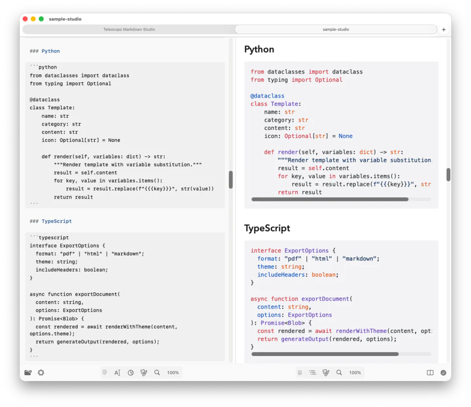Open the preview table of contents list icon
This screenshot has height=407, width=471.
point(313,373)
